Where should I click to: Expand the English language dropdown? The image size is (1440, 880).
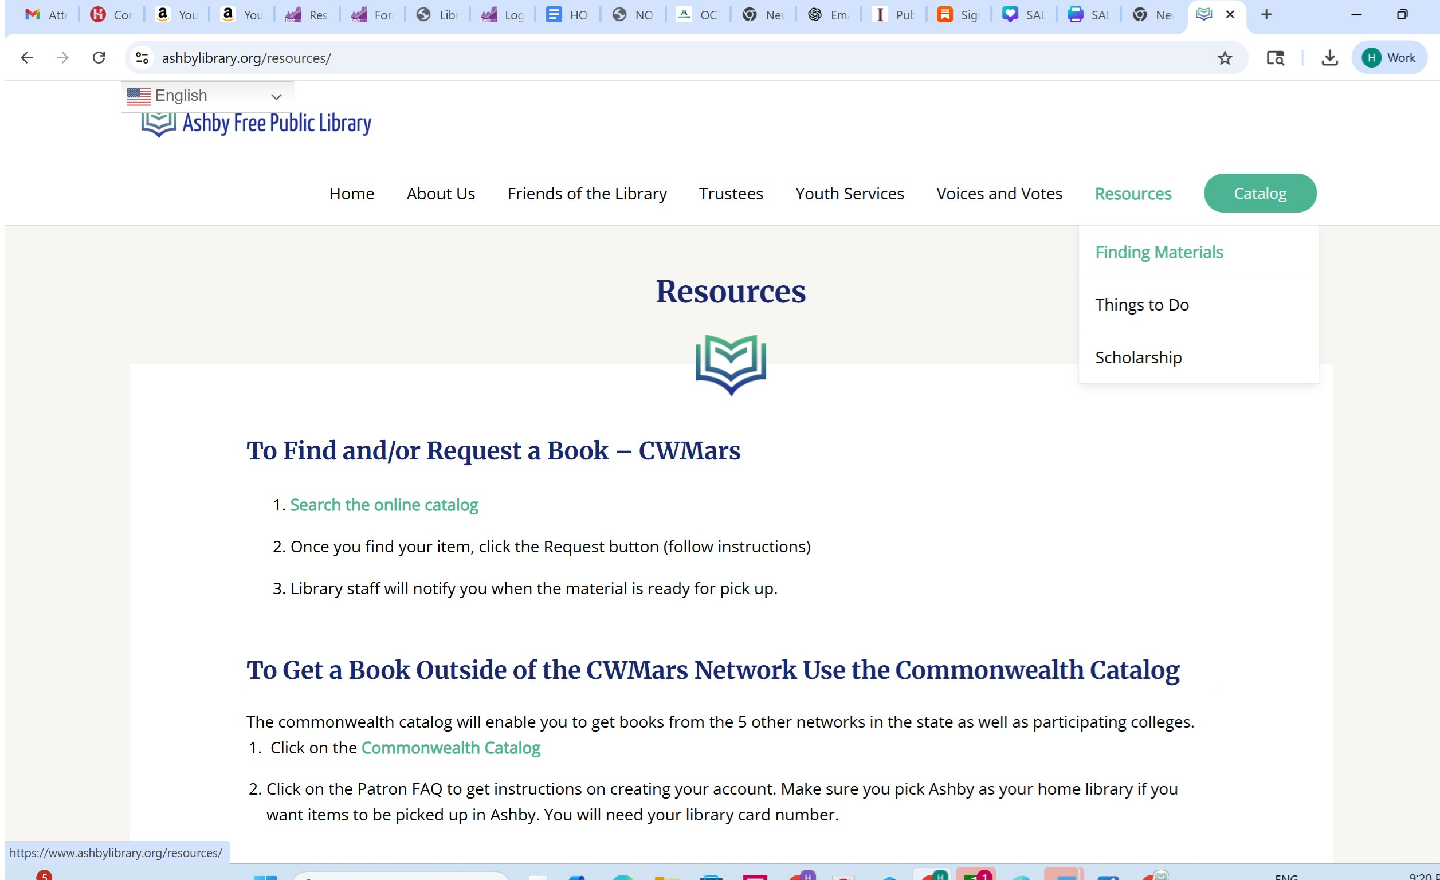(x=206, y=96)
